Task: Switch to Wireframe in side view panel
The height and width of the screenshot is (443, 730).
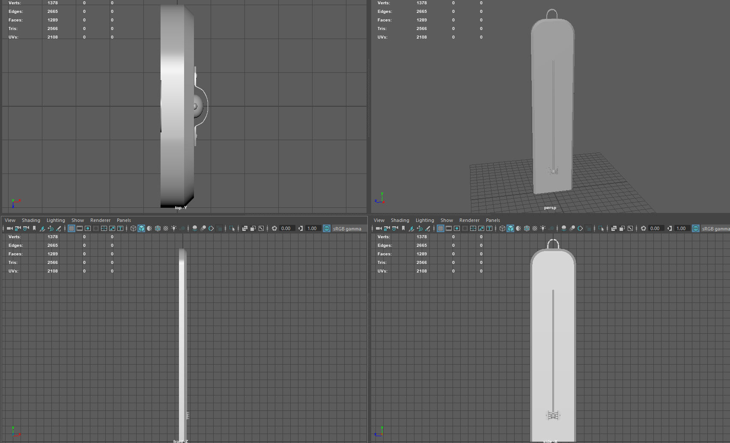Action: pos(502,228)
